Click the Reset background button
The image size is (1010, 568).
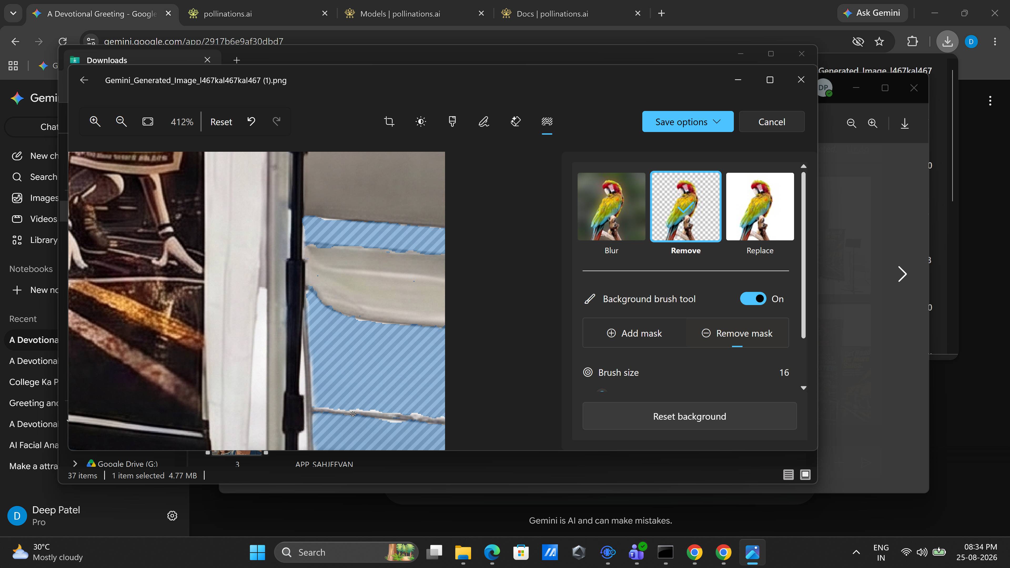tap(689, 416)
